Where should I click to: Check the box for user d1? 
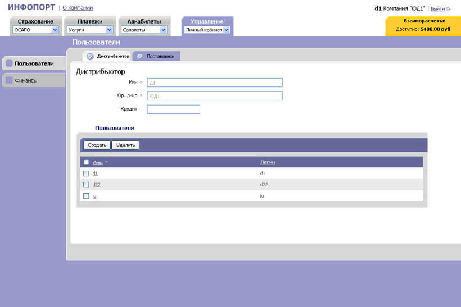[x=86, y=173]
